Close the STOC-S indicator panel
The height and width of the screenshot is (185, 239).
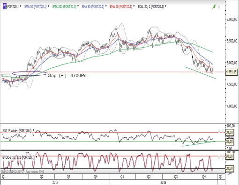[223, 157]
